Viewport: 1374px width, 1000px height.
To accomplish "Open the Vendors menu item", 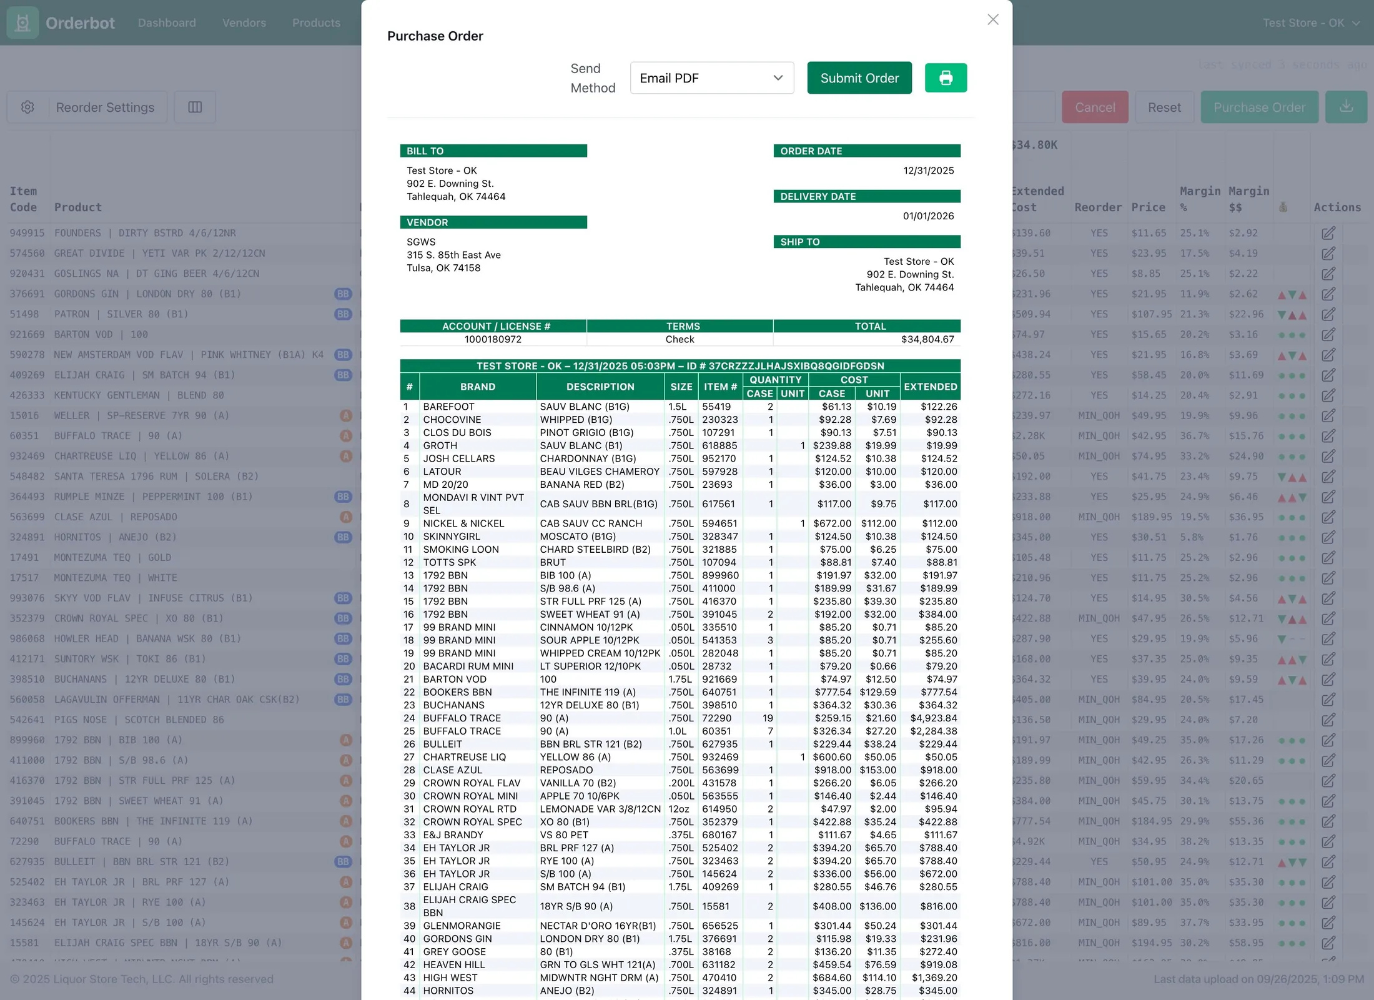I will click(x=244, y=23).
